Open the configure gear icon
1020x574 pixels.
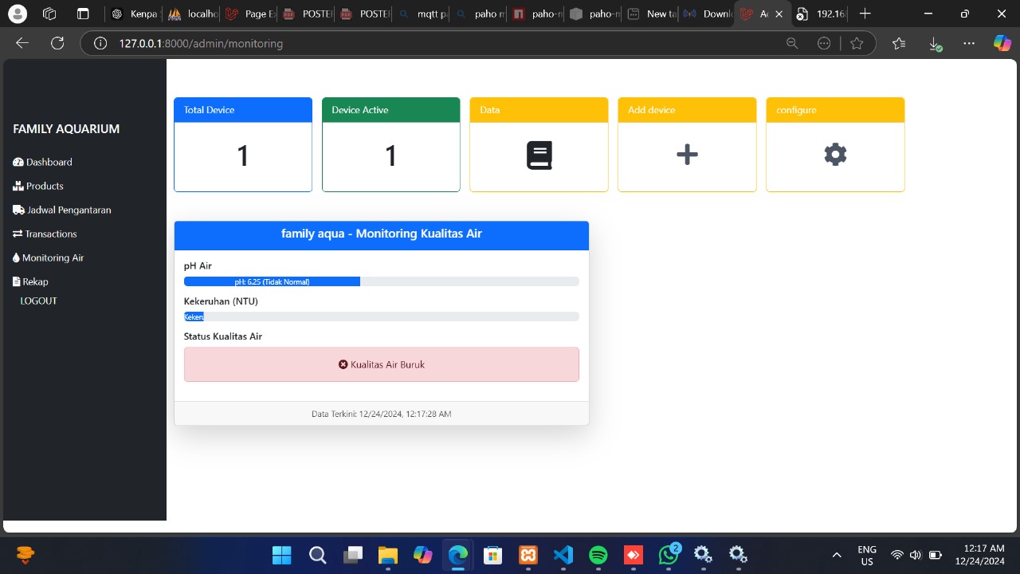[835, 155]
